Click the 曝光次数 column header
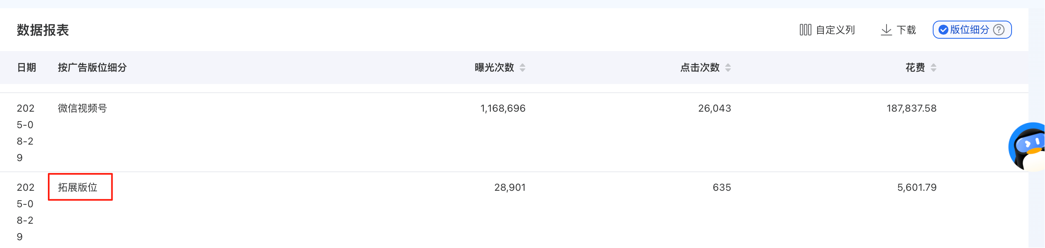 (494, 68)
